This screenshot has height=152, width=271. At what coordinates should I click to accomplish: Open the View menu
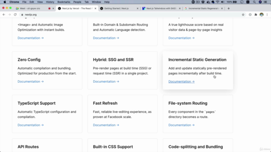(40, 2)
